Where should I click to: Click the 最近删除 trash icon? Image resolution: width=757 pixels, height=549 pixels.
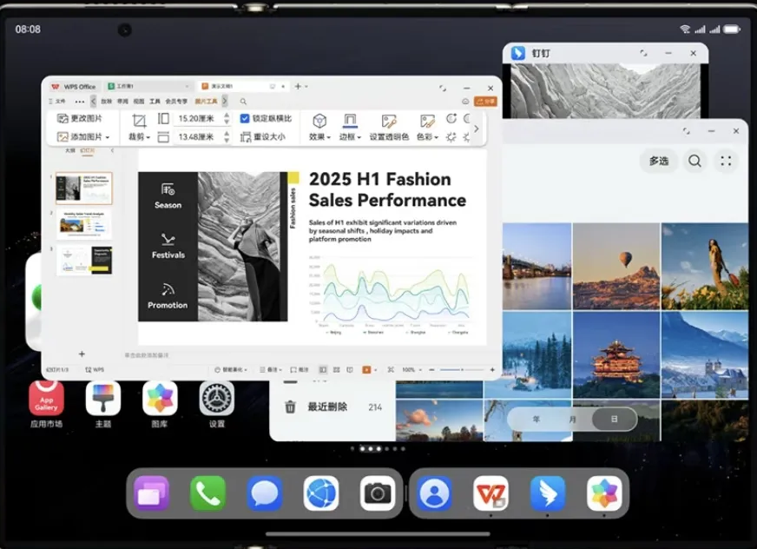point(291,407)
